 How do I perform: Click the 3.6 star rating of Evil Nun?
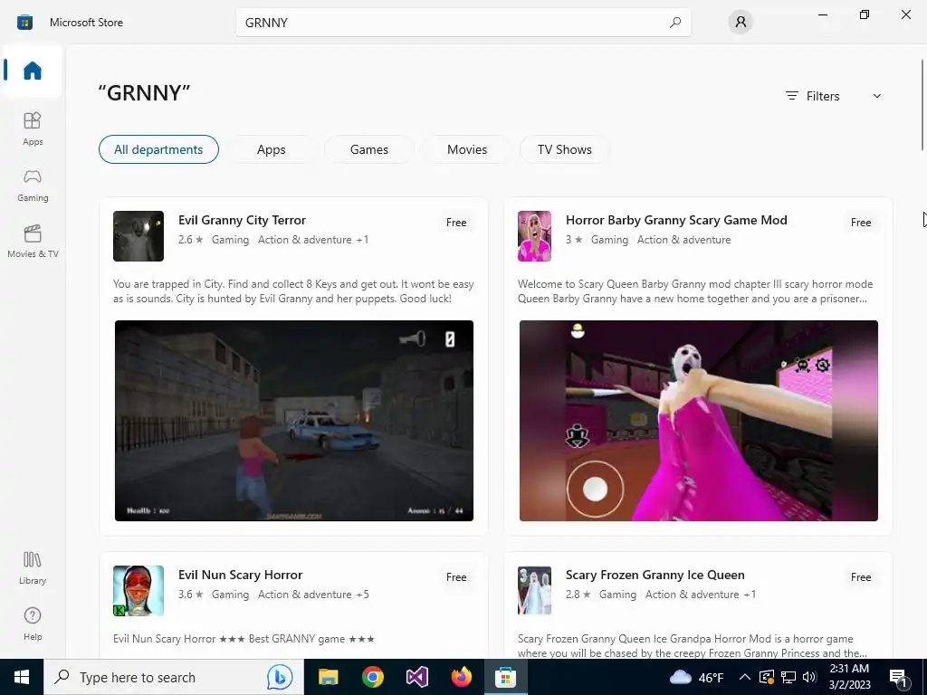[x=190, y=594]
